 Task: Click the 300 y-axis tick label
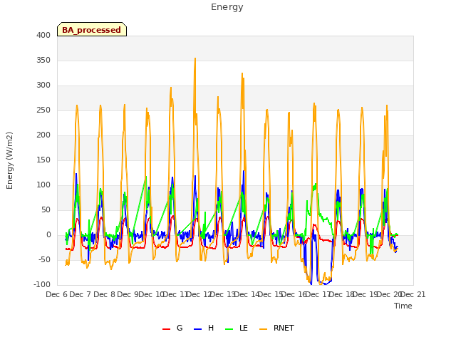(43, 85)
